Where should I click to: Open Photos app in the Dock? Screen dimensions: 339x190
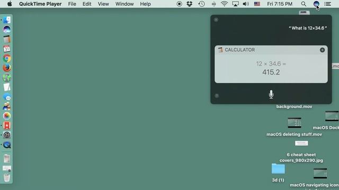coord(7,116)
